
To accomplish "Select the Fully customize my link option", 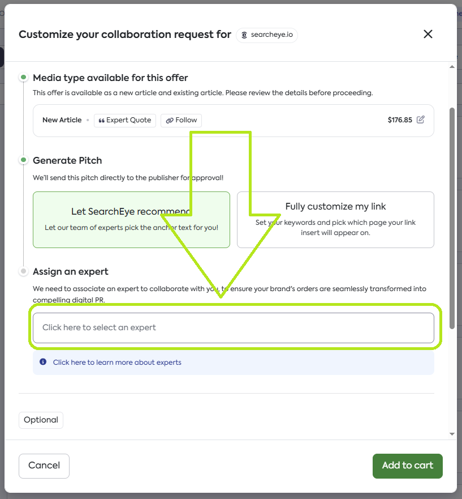I will (x=335, y=219).
